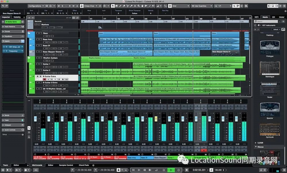Click the Record button in transport bar

point(178,170)
